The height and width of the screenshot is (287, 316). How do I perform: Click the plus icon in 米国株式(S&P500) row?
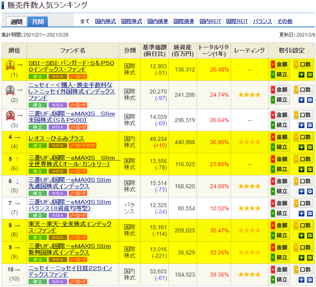[301, 125]
